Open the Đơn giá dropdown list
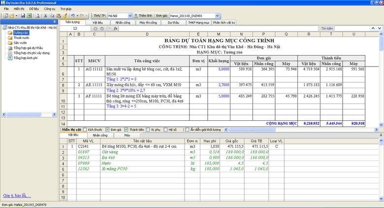 click(x=218, y=16)
